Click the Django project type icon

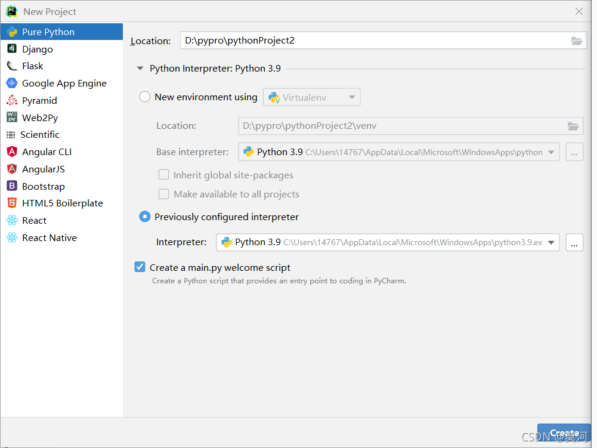click(12, 49)
